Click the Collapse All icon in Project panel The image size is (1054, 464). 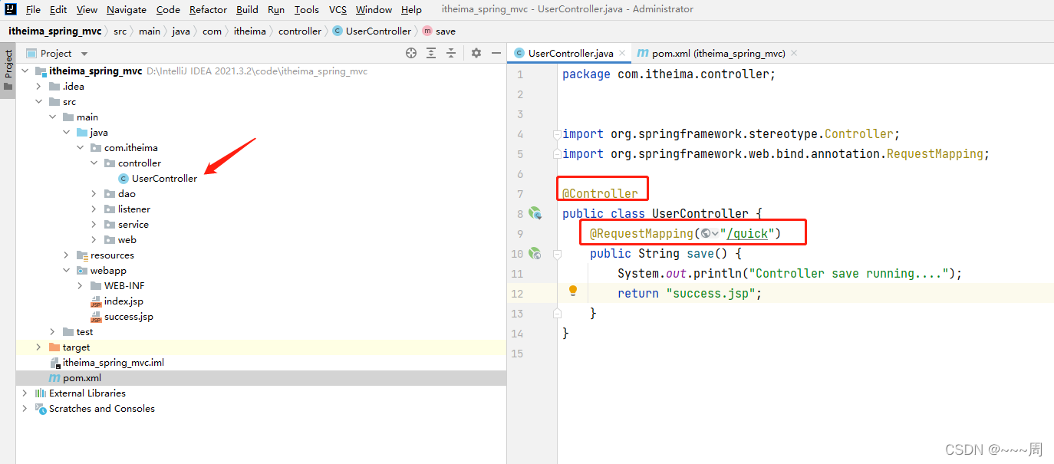pyautogui.click(x=451, y=53)
